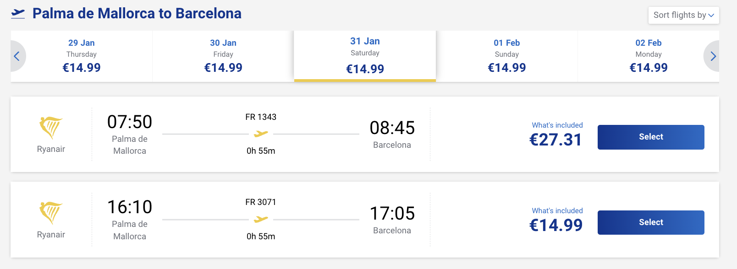Click plane icon on FR 1343 route line
The image size is (737, 269).
[x=261, y=134]
